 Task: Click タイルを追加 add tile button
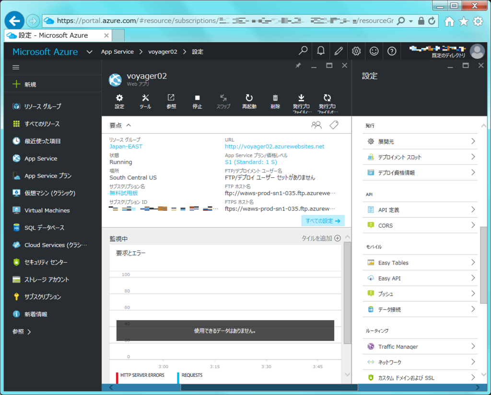pos(321,238)
